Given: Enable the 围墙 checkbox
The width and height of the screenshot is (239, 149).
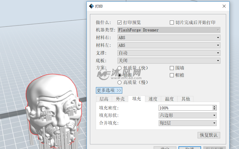Looking at the screenshot, I should click(172, 68).
